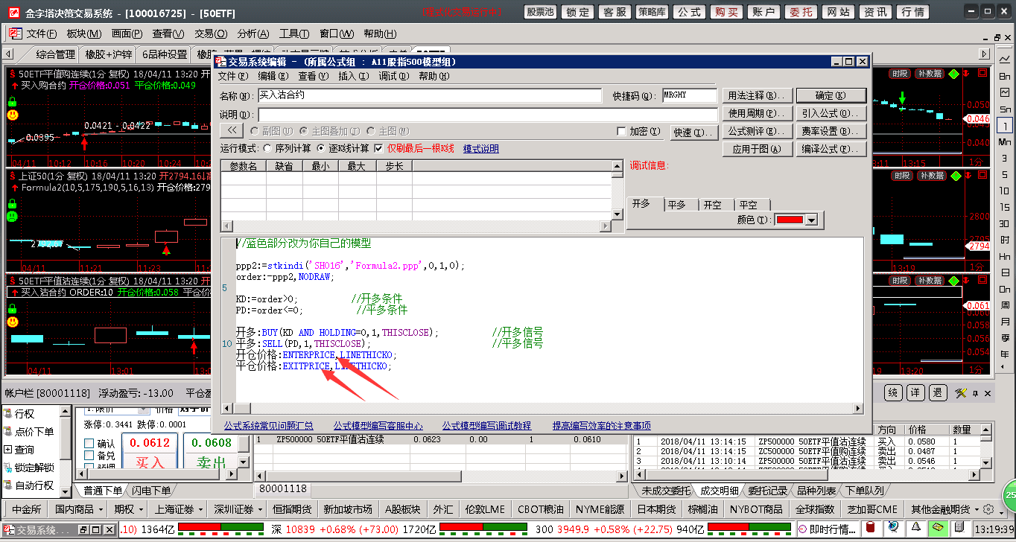Viewport: 1016px width, 542px height.
Task: Click the 时段 button in 上证50 chart
Action: click(901, 176)
